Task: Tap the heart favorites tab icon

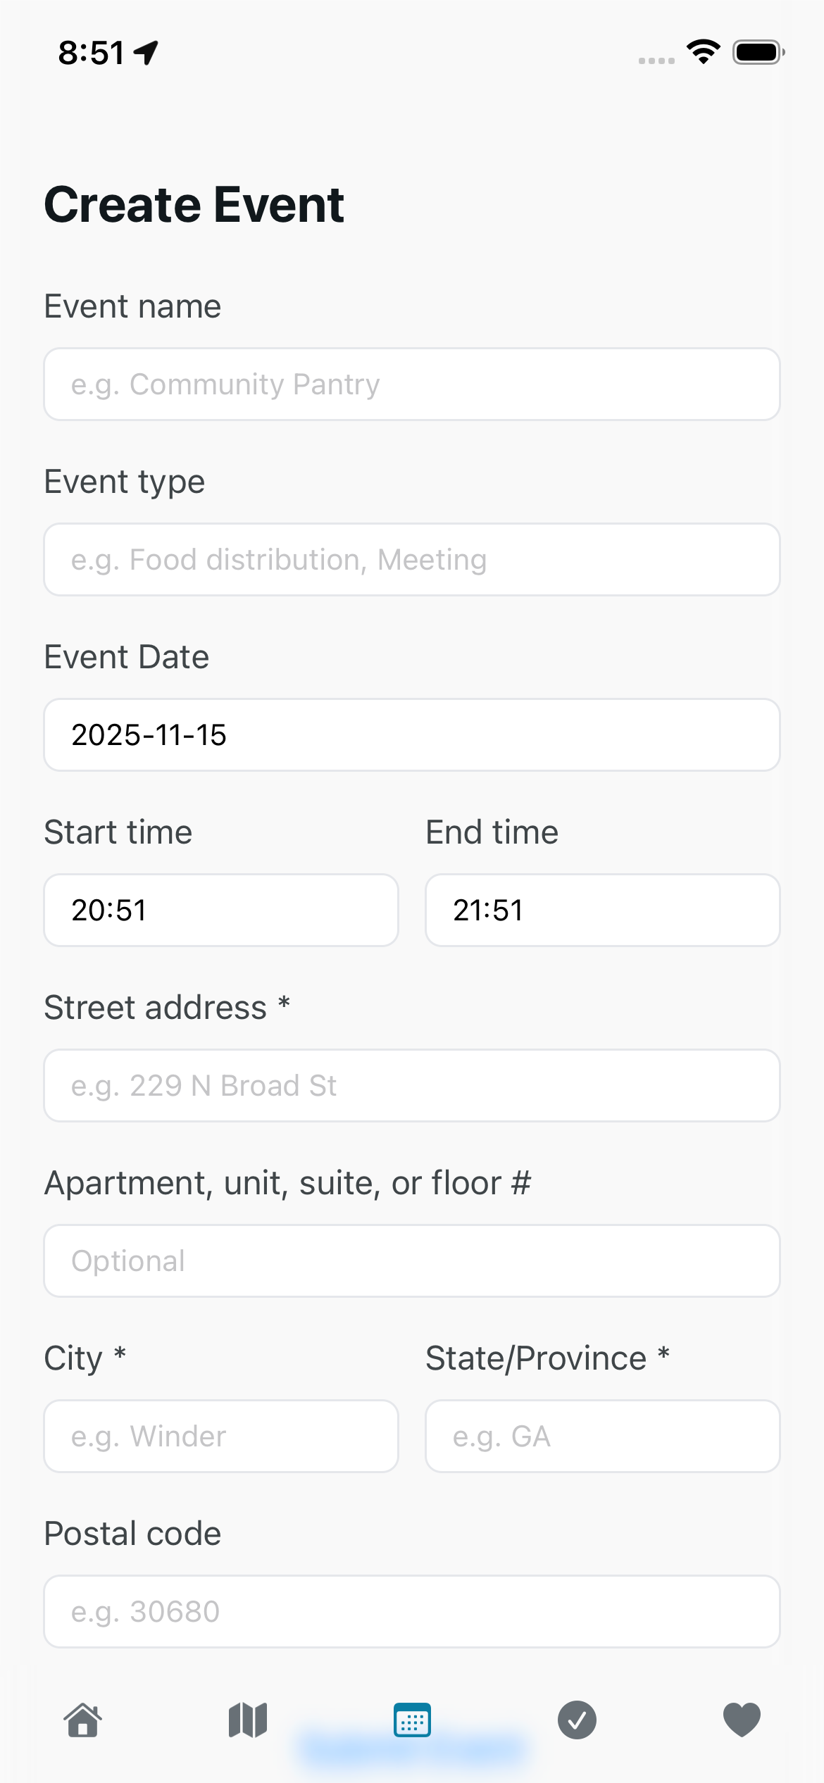Action: coord(742,1720)
